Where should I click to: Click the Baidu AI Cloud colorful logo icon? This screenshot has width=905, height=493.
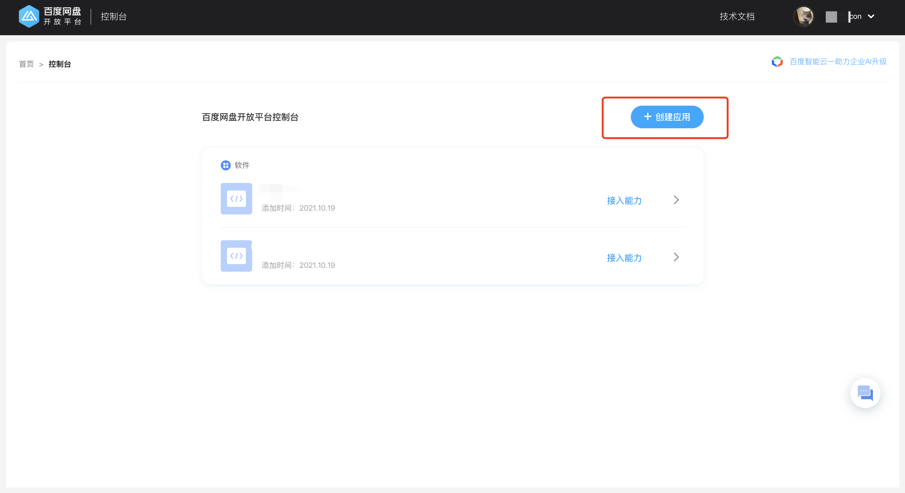click(777, 62)
